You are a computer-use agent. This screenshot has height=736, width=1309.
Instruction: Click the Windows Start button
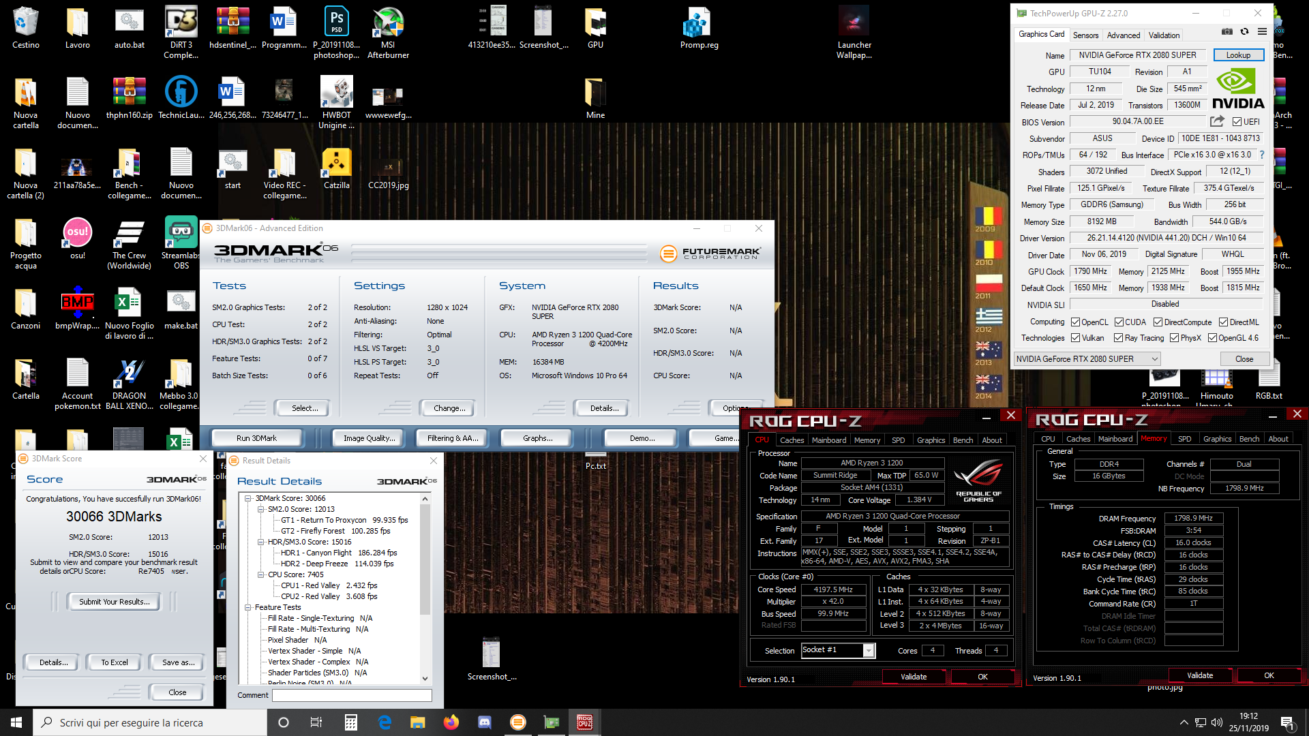click(16, 722)
